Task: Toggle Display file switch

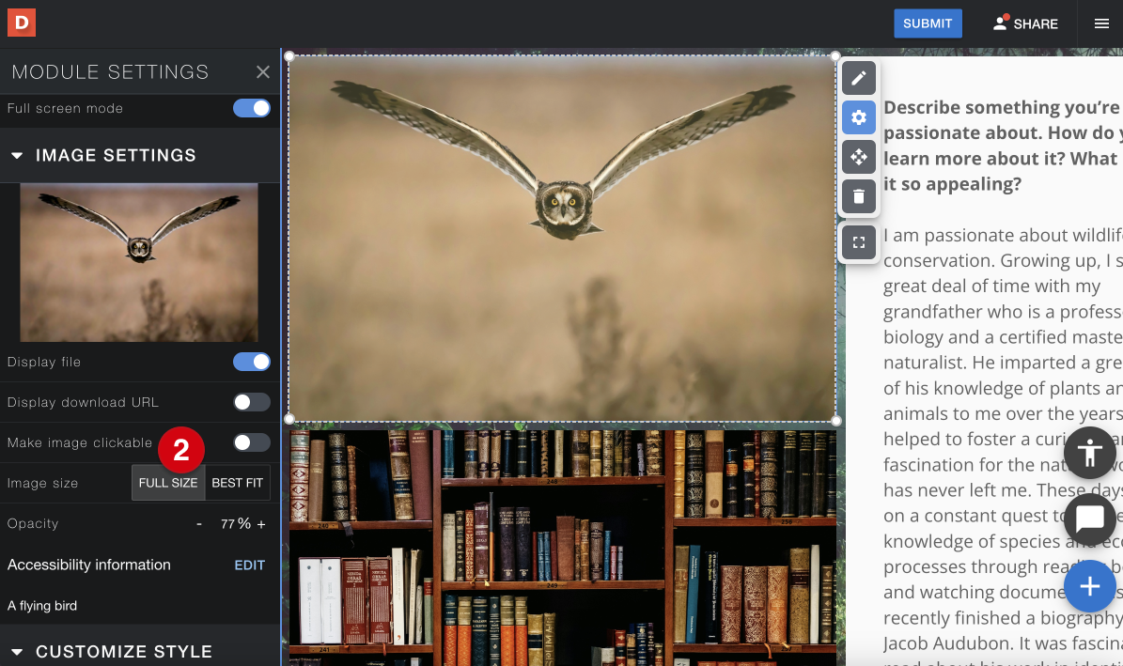Action: point(252,362)
